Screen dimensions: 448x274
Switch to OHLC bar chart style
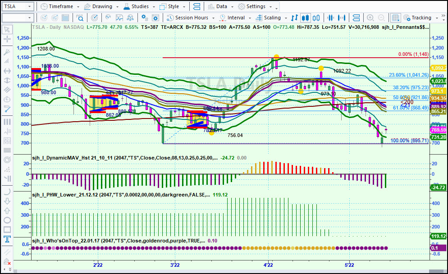[x=295, y=18]
